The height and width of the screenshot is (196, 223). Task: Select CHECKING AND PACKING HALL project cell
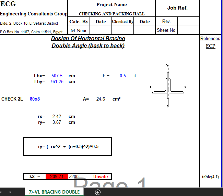click(111, 14)
